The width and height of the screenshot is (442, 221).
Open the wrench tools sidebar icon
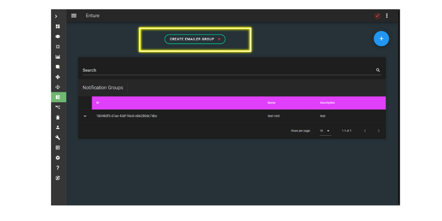click(58, 138)
